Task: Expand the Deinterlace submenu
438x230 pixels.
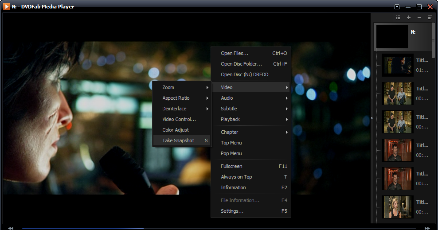Action: pyautogui.click(x=182, y=109)
